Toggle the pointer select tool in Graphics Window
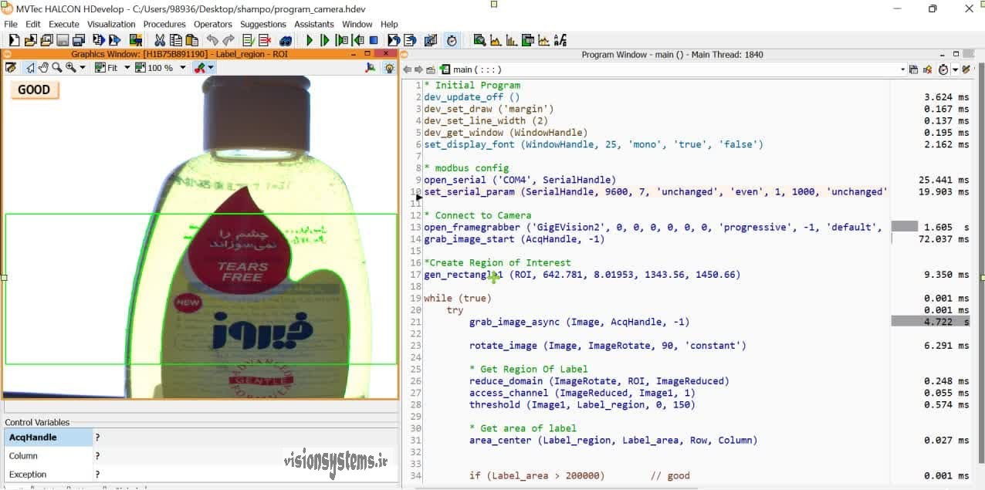This screenshot has width=985, height=490. (x=29, y=68)
